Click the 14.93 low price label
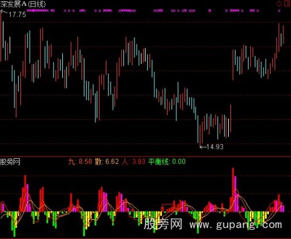The image size is (291, 239). (215, 147)
